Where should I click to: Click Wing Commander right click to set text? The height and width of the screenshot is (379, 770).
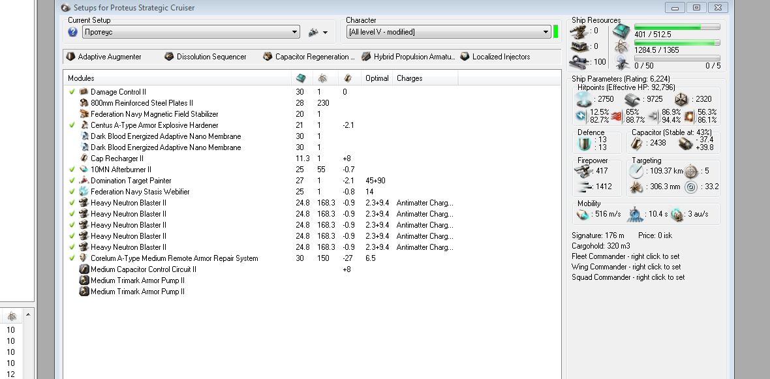[626, 267]
